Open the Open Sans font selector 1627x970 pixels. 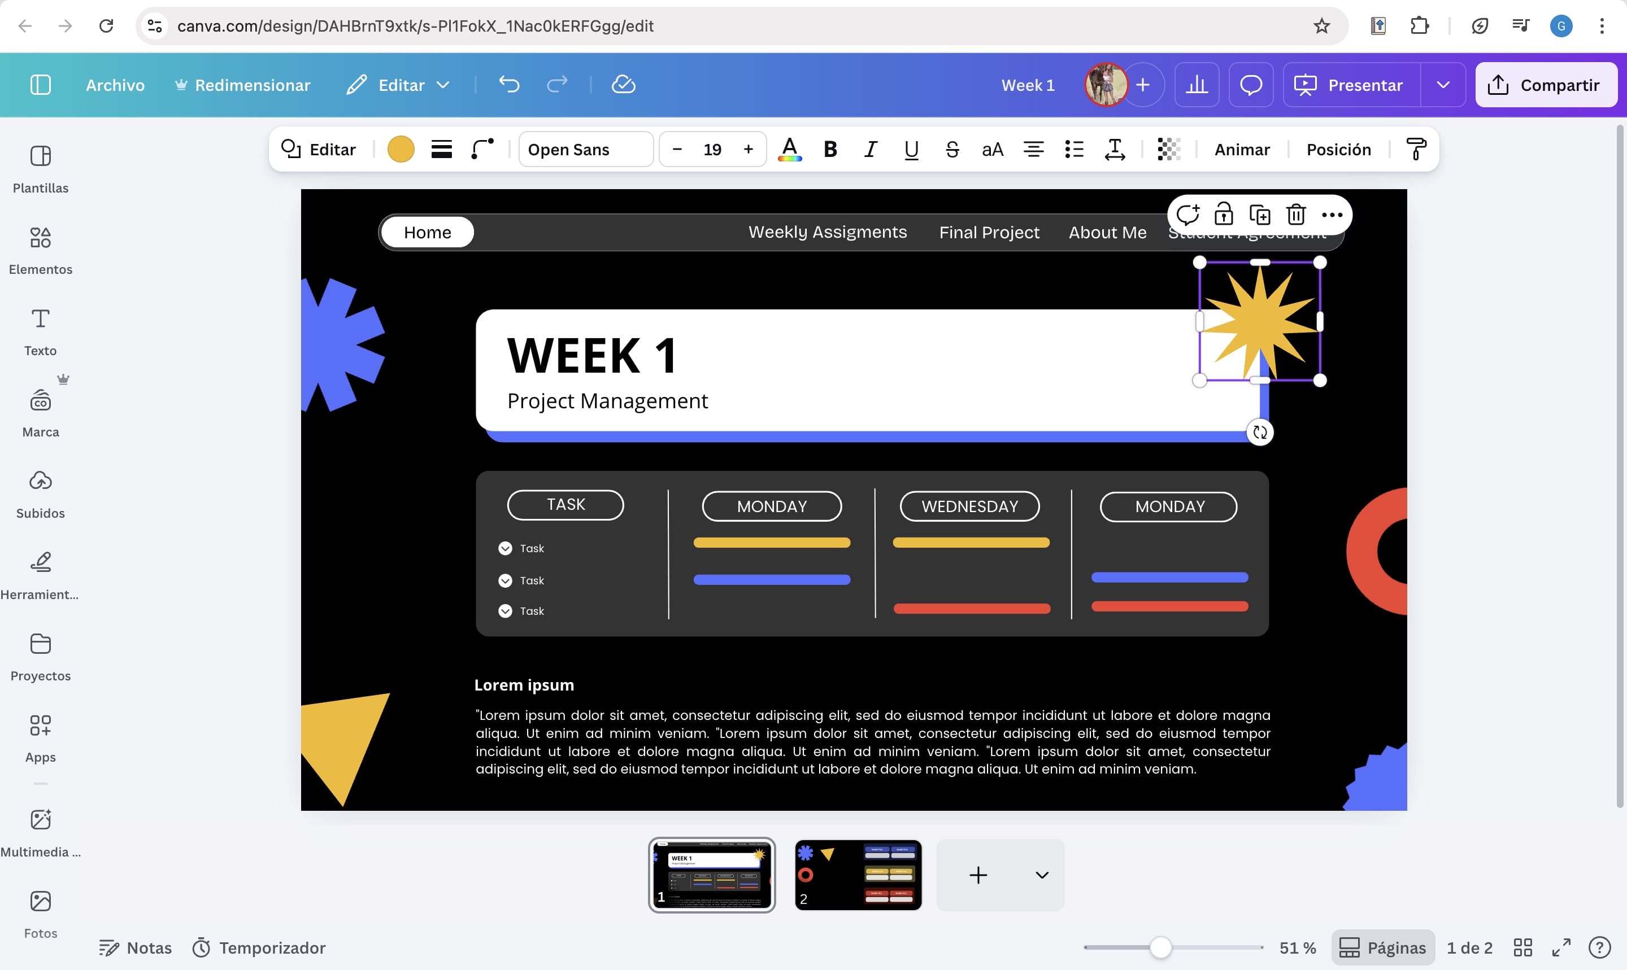(585, 150)
